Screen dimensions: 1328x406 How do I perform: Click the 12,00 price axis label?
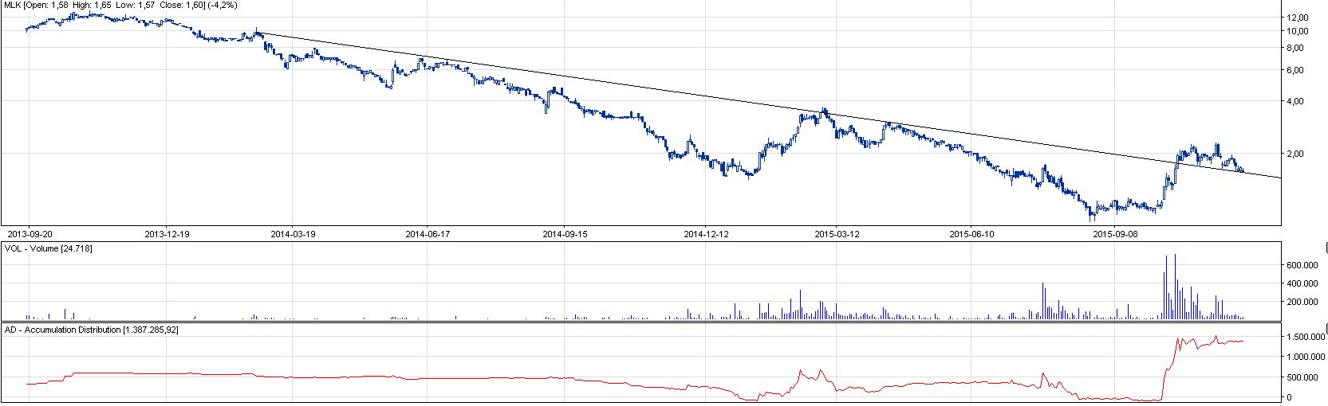(x=1298, y=18)
